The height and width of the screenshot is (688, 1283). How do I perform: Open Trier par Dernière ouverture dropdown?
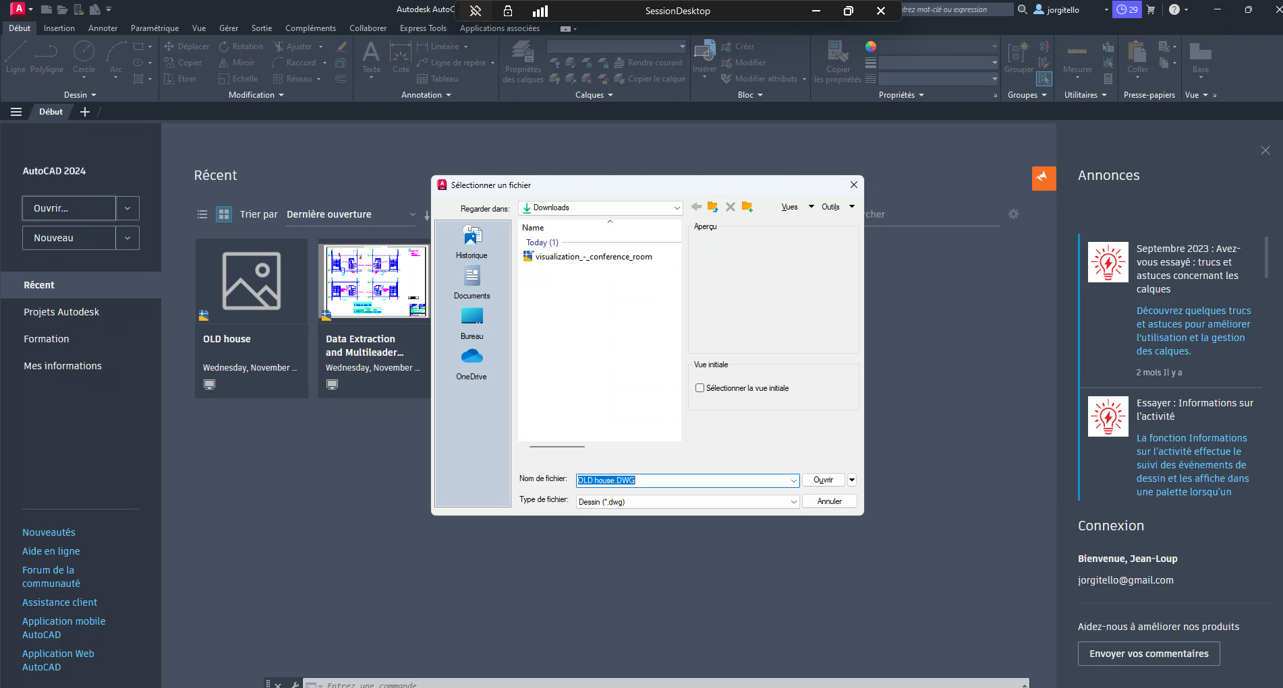351,214
